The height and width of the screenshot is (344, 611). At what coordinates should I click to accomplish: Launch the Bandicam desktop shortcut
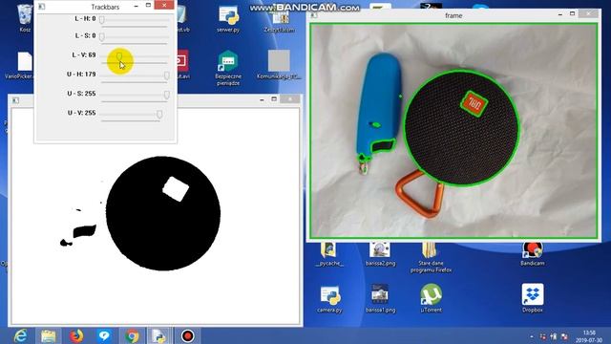point(533,254)
